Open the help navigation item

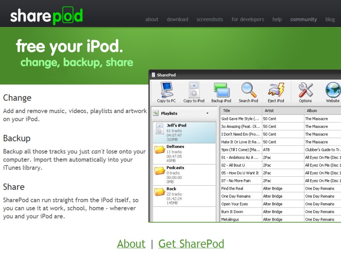[x=277, y=19]
